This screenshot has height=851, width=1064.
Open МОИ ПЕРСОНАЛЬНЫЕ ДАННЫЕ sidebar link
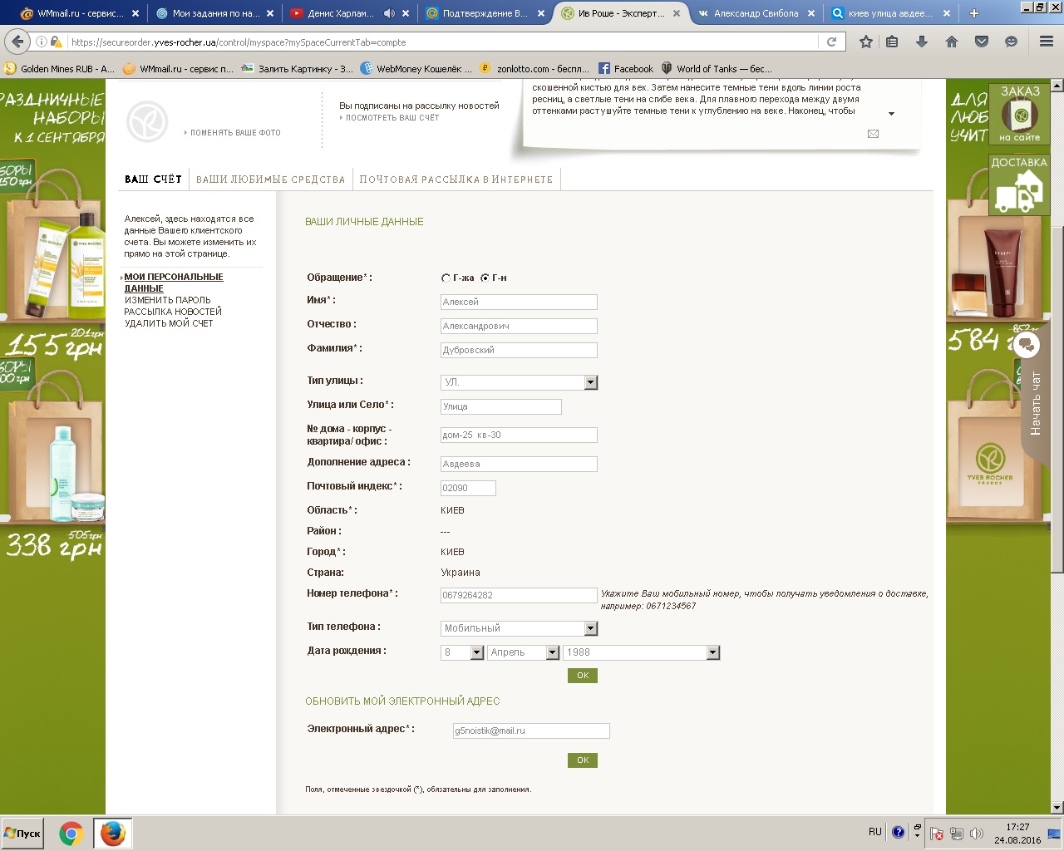174,283
